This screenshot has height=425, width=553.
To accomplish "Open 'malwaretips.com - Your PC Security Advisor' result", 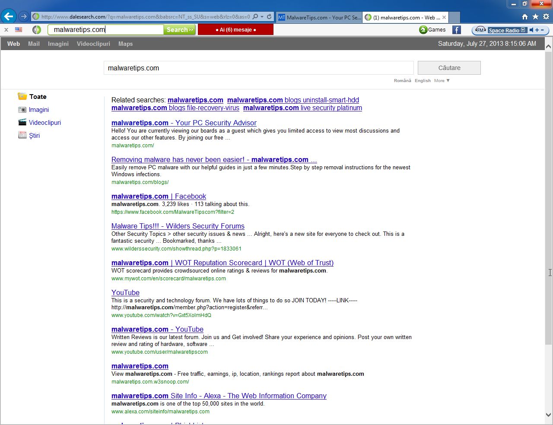I will 184,123.
